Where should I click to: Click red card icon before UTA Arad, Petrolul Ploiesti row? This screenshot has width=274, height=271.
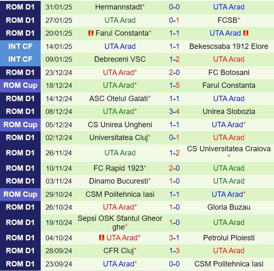(x=102, y=238)
